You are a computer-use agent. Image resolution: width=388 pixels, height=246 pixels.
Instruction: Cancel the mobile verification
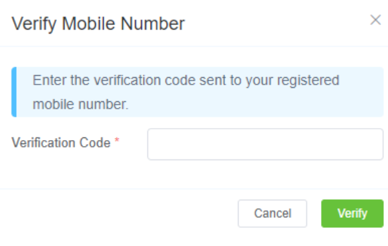(273, 213)
